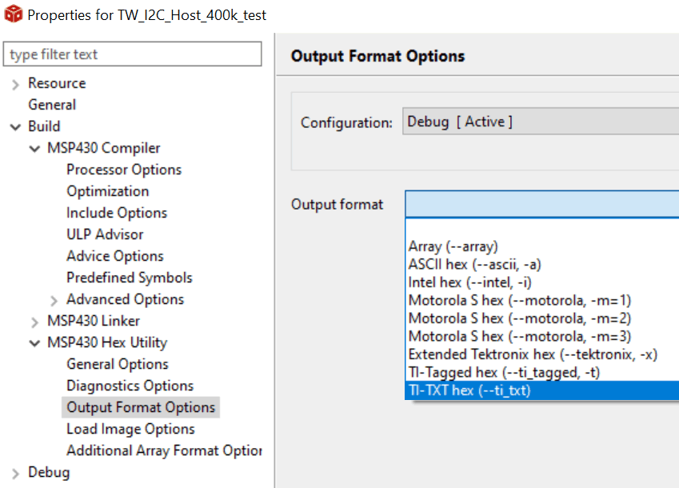Choose Intel hex from the list
679x488 pixels.
(469, 282)
